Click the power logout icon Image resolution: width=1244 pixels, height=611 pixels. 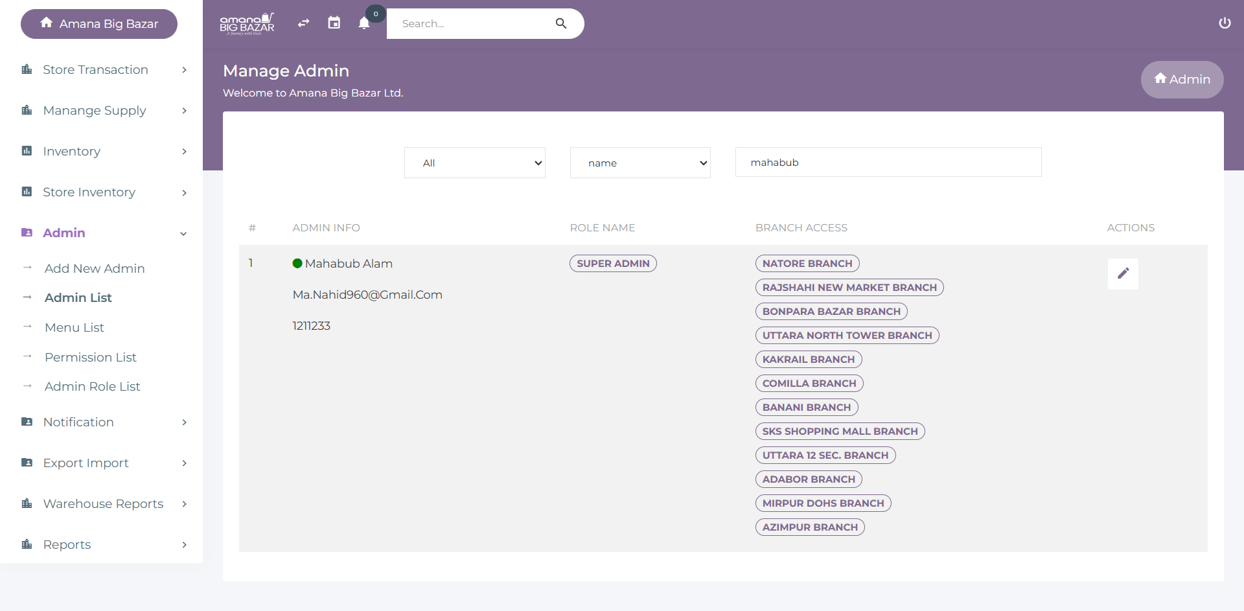click(1225, 23)
